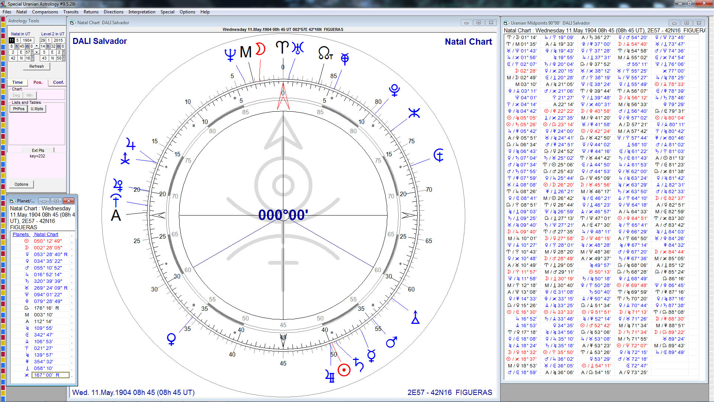This screenshot has height=402, width=714.
Task: Click the red-circled Sun symbol near chart bottom
Action: (344, 370)
